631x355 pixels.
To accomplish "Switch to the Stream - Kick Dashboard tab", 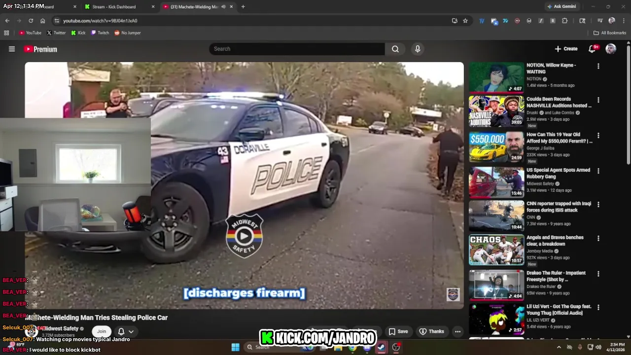I will point(119,7).
